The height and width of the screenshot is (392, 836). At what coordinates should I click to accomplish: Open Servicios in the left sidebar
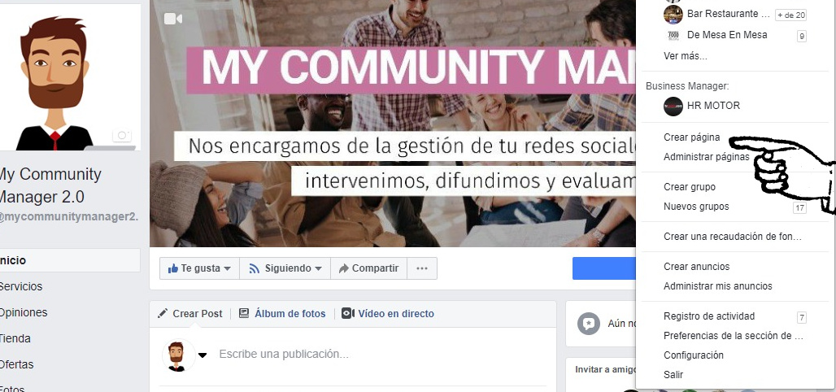21,286
